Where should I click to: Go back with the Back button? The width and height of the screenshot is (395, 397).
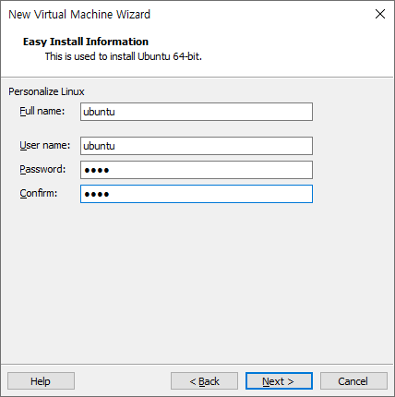tap(204, 381)
